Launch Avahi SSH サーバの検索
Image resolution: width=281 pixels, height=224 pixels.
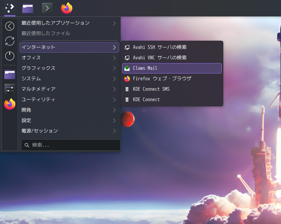click(x=172, y=47)
